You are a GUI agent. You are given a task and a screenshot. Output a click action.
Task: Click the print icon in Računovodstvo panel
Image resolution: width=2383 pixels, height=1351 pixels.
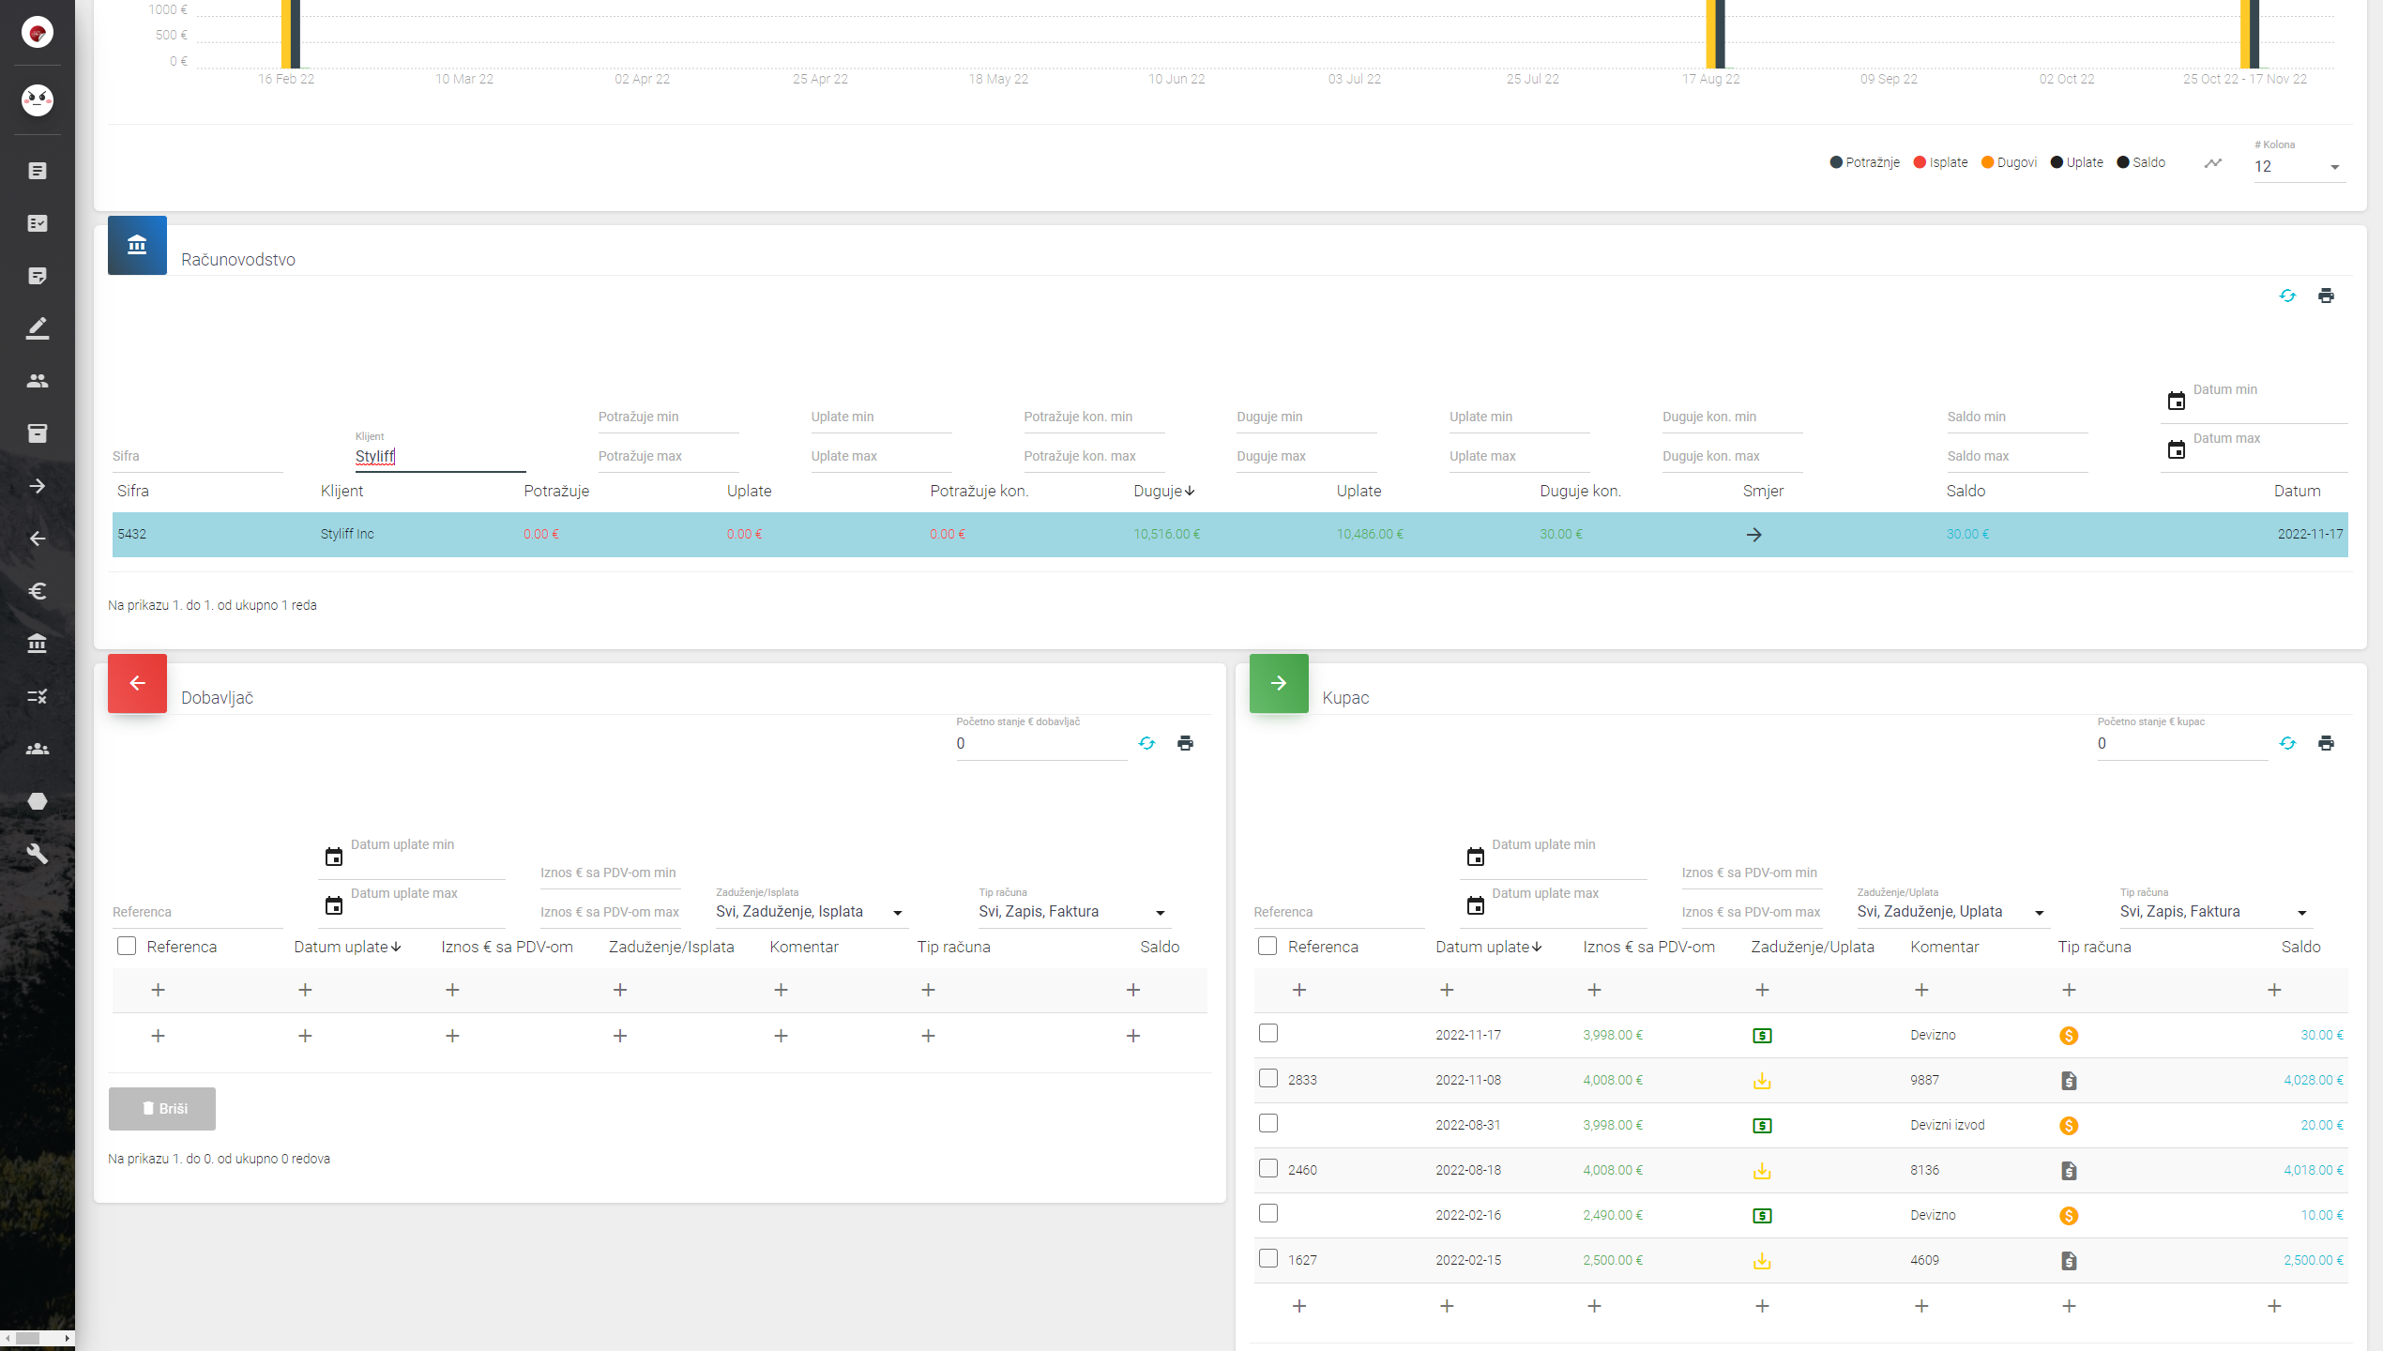point(2326,296)
